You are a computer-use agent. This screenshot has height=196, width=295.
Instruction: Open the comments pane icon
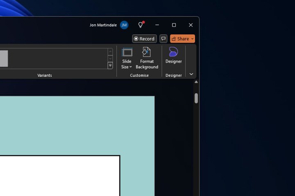click(163, 39)
